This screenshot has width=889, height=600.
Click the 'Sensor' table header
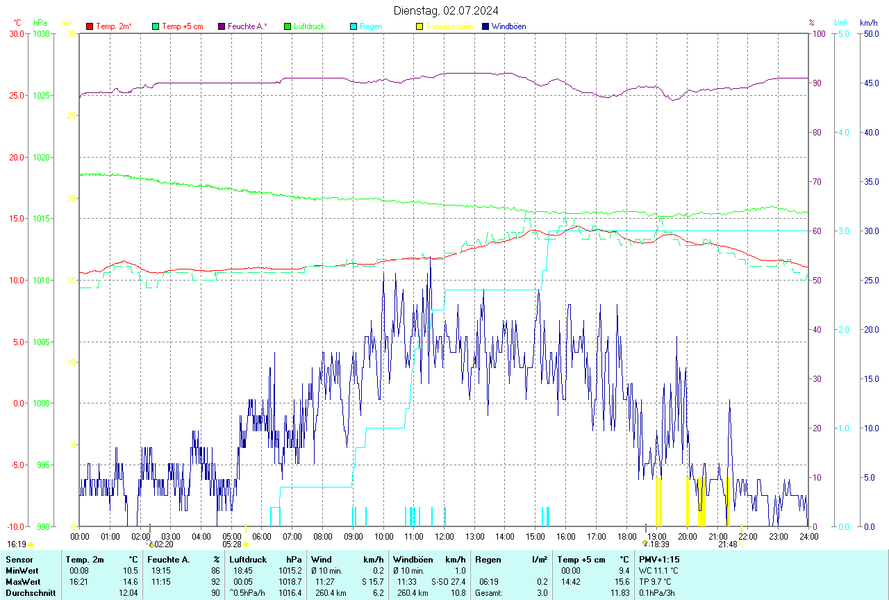tap(19, 559)
